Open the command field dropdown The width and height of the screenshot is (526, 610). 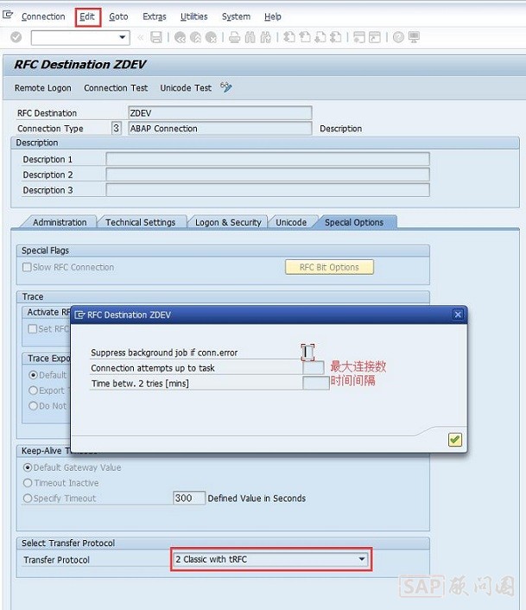[x=122, y=37]
